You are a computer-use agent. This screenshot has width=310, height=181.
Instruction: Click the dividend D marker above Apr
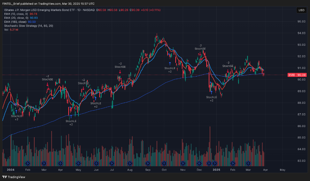(60, 163)
